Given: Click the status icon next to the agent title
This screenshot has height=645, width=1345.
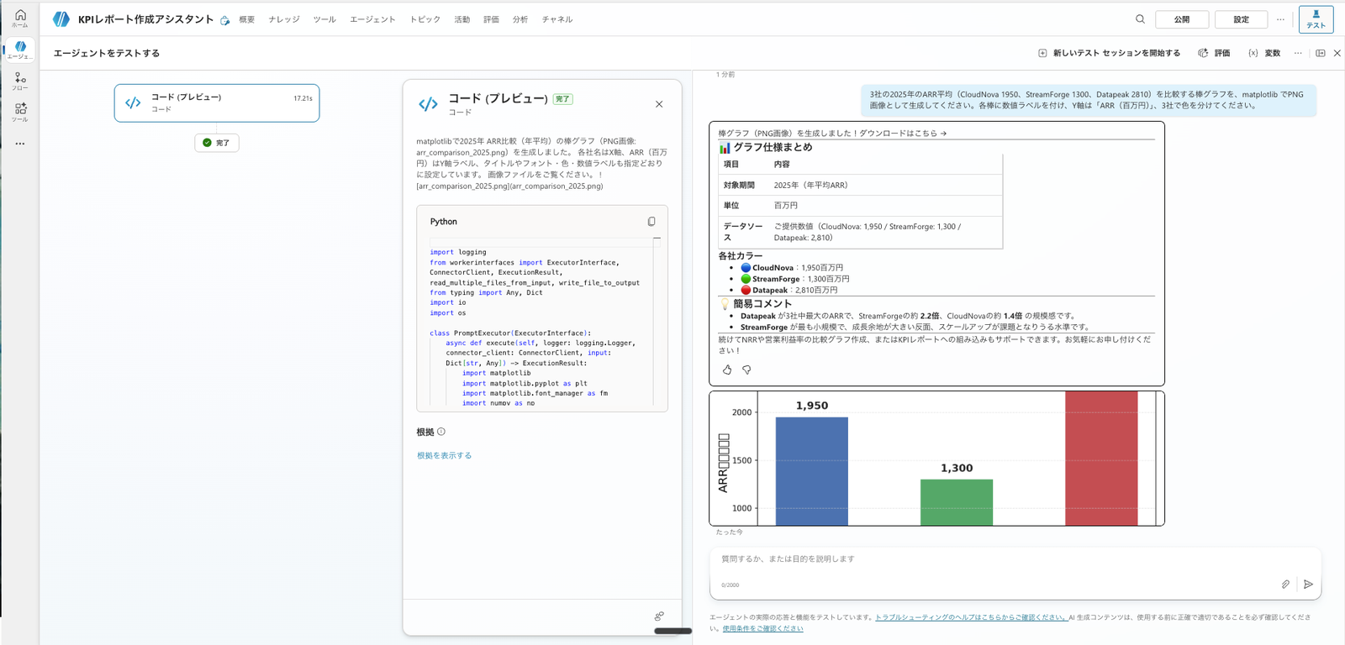Looking at the screenshot, I should click(x=224, y=20).
